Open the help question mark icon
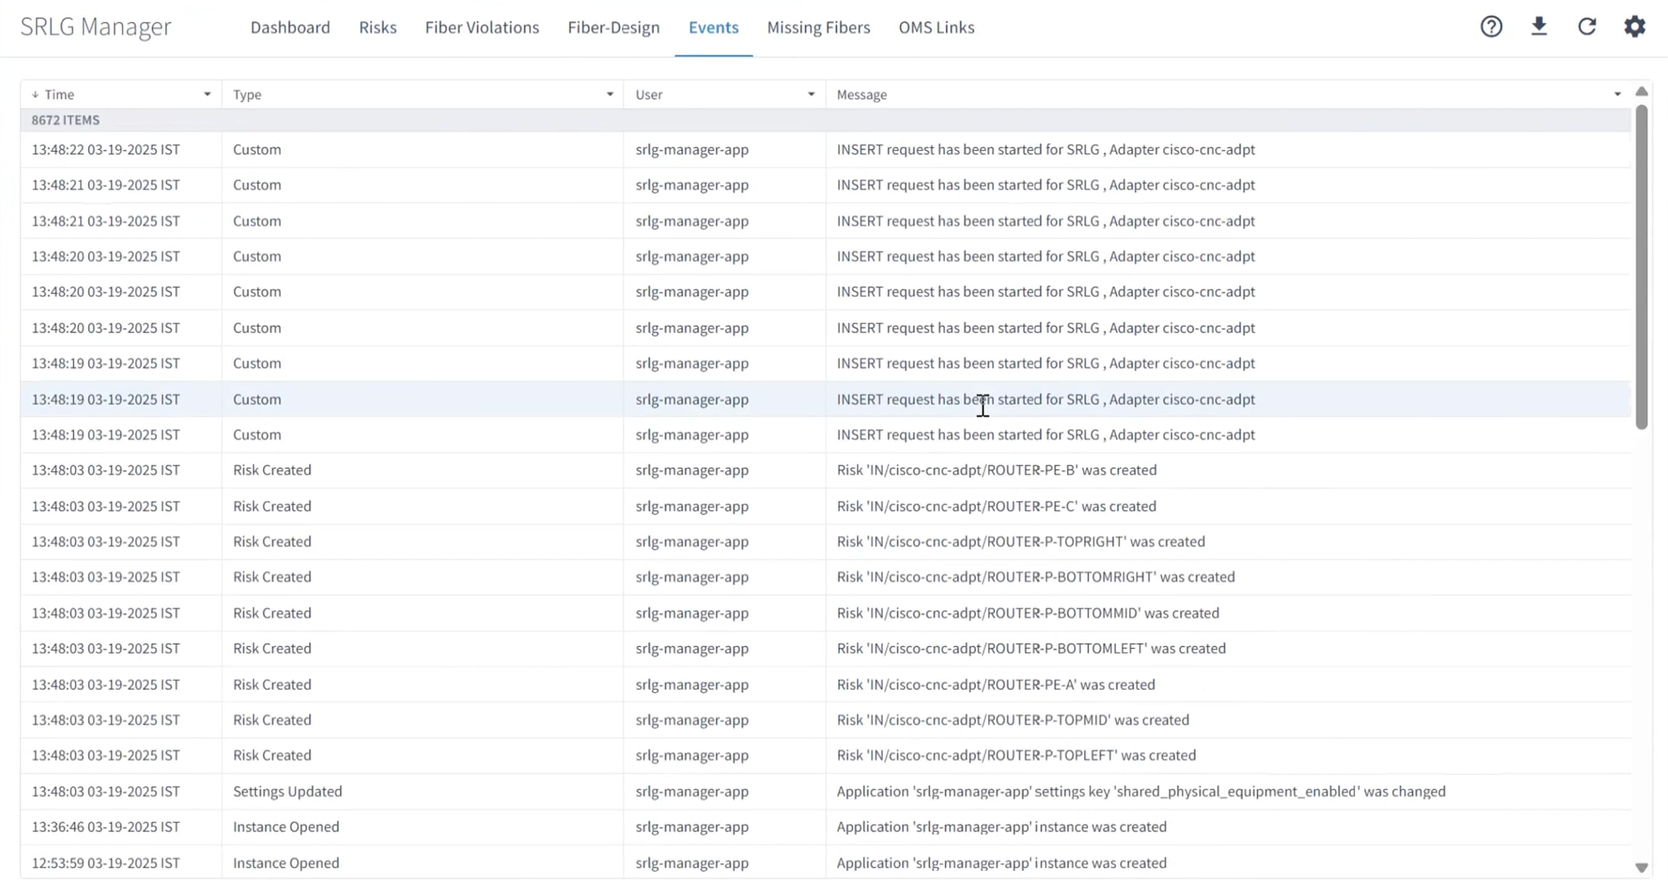This screenshot has width=1668, height=896. tap(1491, 26)
